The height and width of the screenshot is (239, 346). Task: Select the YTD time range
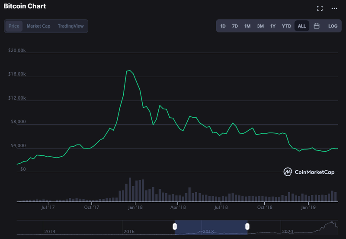coord(286,26)
